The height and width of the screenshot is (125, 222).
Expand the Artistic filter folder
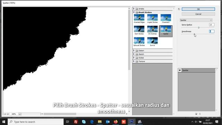[134, 9]
